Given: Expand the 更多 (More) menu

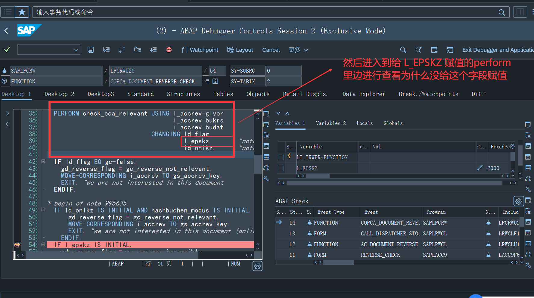Looking at the screenshot, I should (x=299, y=50).
